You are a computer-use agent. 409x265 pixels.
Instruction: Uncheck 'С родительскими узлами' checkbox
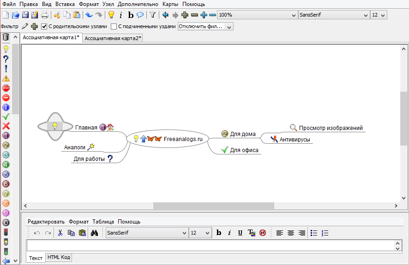pos(44,26)
